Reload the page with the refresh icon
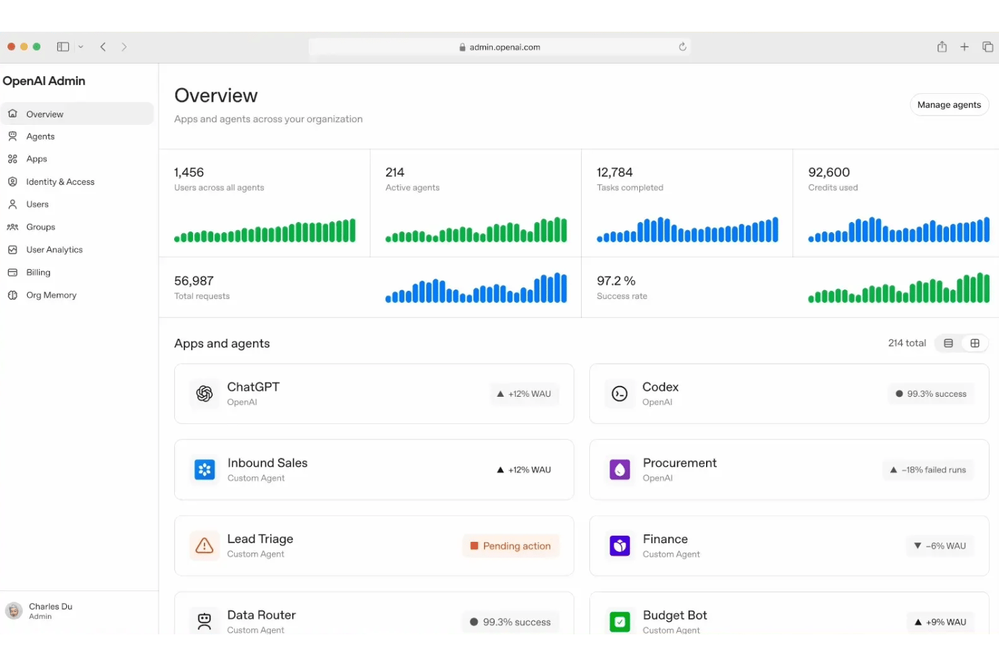 [682, 47]
